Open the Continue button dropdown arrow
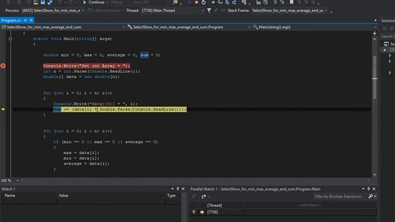Image resolution: width=395 pixels, height=222 pixels. (x=107, y=2)
